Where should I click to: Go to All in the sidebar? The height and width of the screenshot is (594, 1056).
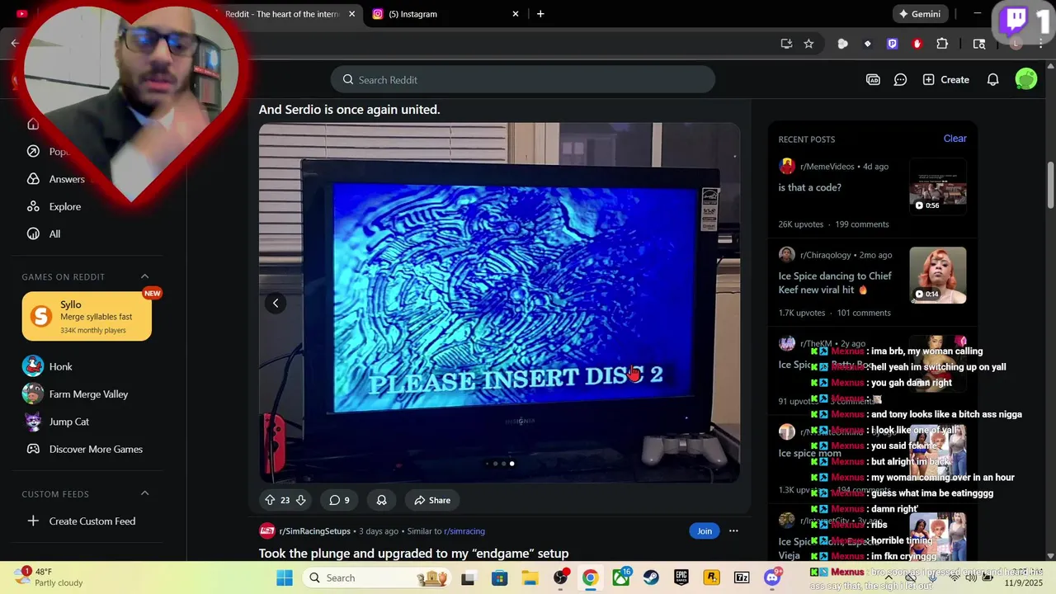(54, 234)
